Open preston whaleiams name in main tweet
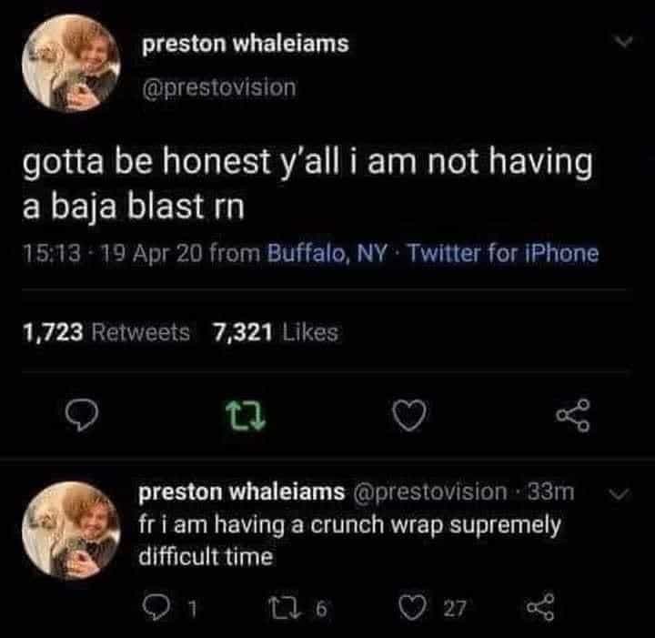 [245, 44]
